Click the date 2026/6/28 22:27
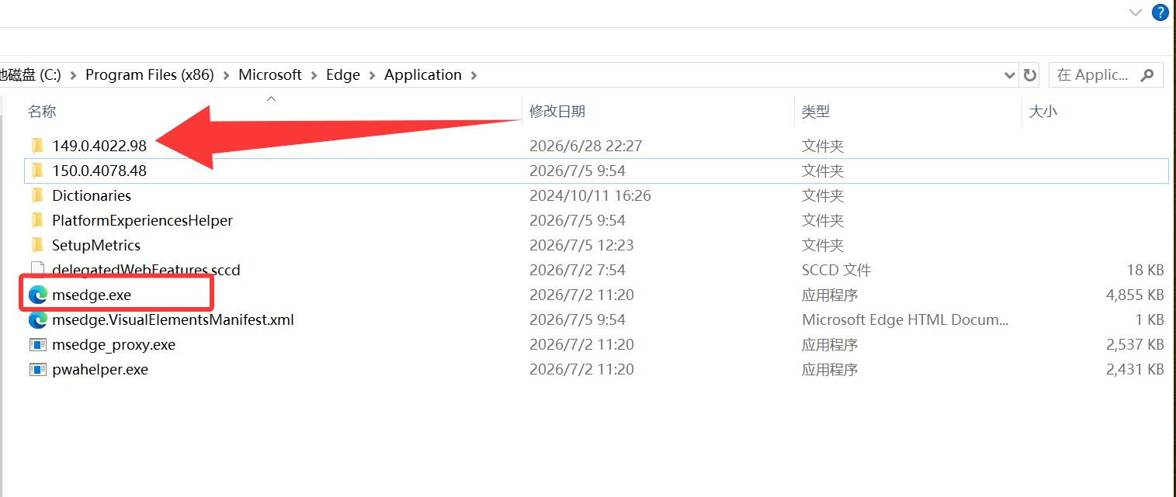This screenshot has width=1176, height=497. pos(586,146)
